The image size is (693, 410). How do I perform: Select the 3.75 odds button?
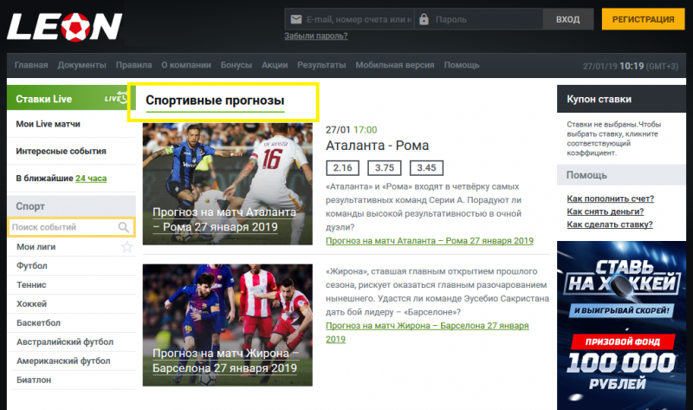pos(385,168)
